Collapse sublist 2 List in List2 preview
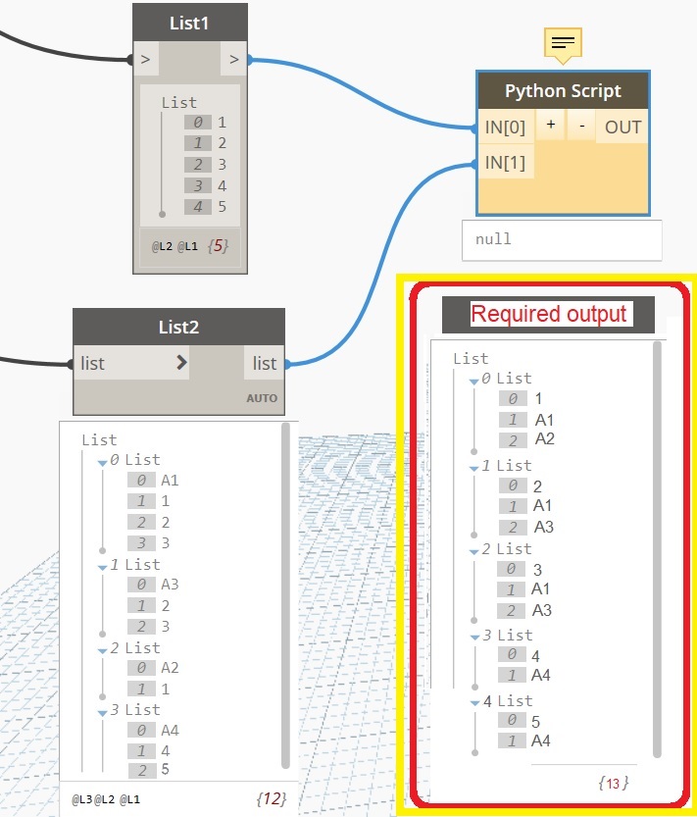This screenshot has width=697, height=817. pyautogui.click(x=102, y=651)
